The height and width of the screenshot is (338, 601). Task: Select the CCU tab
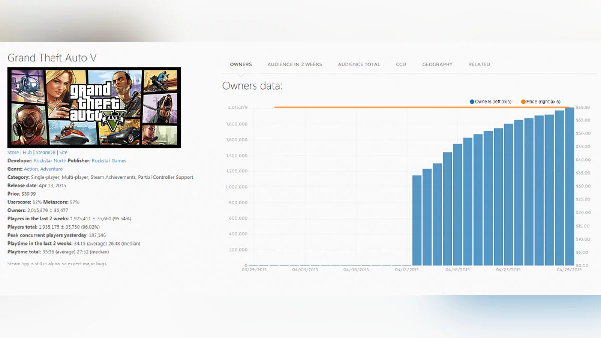[401, 64]
